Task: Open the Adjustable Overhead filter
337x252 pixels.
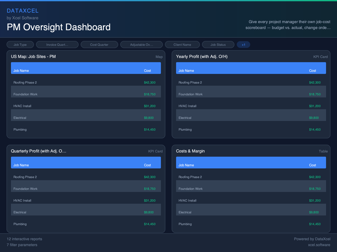Action: coord(142,44)
